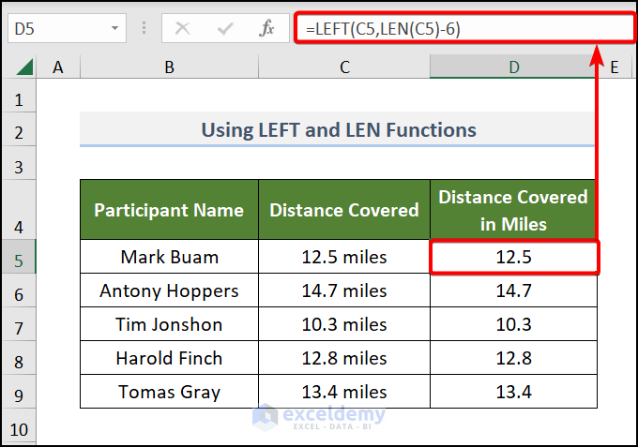Click the Name Box showing D5

pyautogui.click(x=54, y=28)
